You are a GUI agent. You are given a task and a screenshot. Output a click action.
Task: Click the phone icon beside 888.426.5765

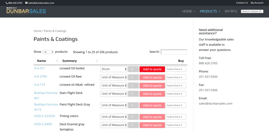click(7, 3)
